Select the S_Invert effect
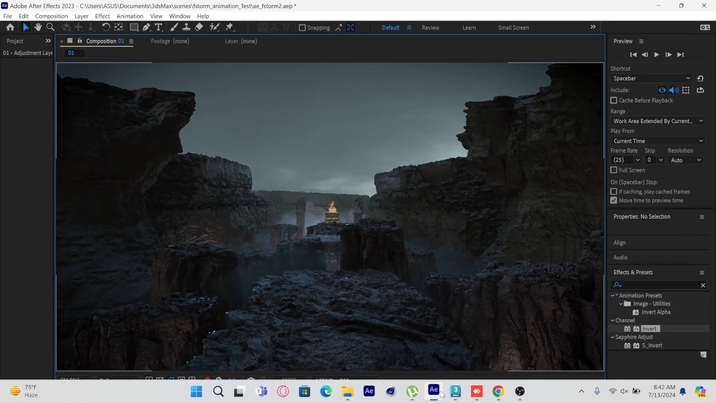Viewport: 716px width, 403px height. [x=652, y=346]
